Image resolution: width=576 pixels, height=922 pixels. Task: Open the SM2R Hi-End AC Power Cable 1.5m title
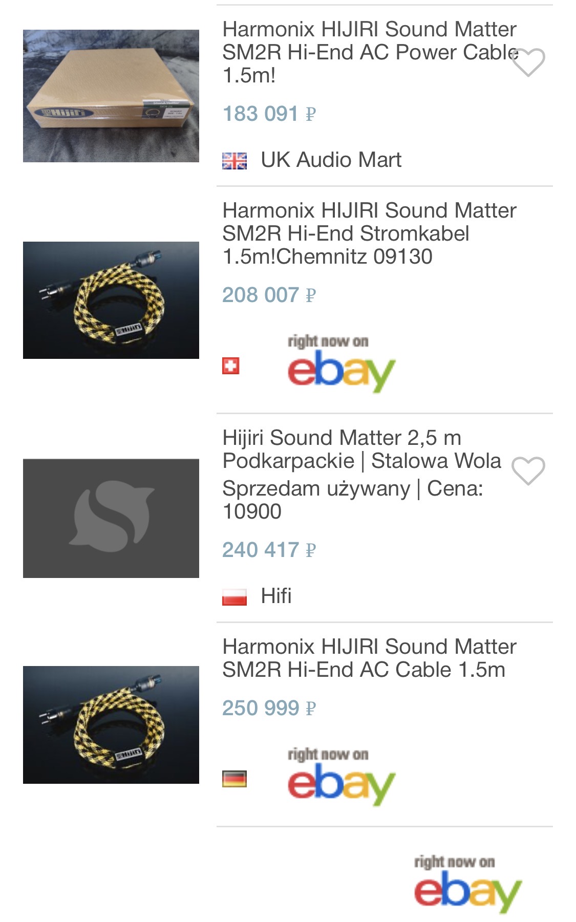(370, 52)
